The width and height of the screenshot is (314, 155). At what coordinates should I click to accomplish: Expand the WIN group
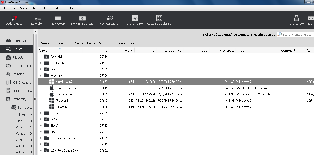pyautogui.click(x=40, y=144)
